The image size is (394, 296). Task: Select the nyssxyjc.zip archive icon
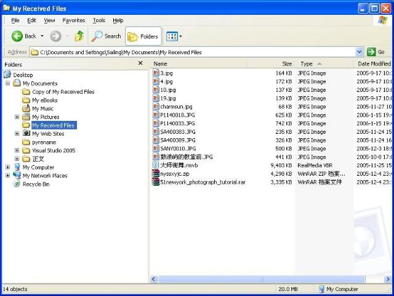pos(156,174)
